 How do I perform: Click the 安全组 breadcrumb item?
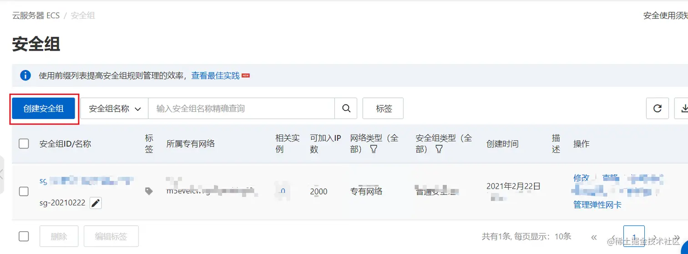point(83,15)
